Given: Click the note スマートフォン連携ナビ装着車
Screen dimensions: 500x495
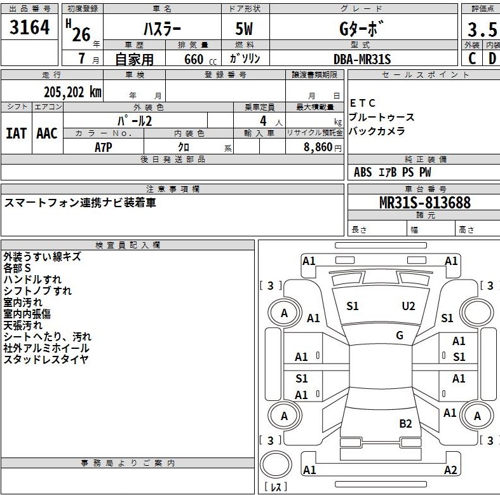Looking at the screenshot, I should pos(80,202).
